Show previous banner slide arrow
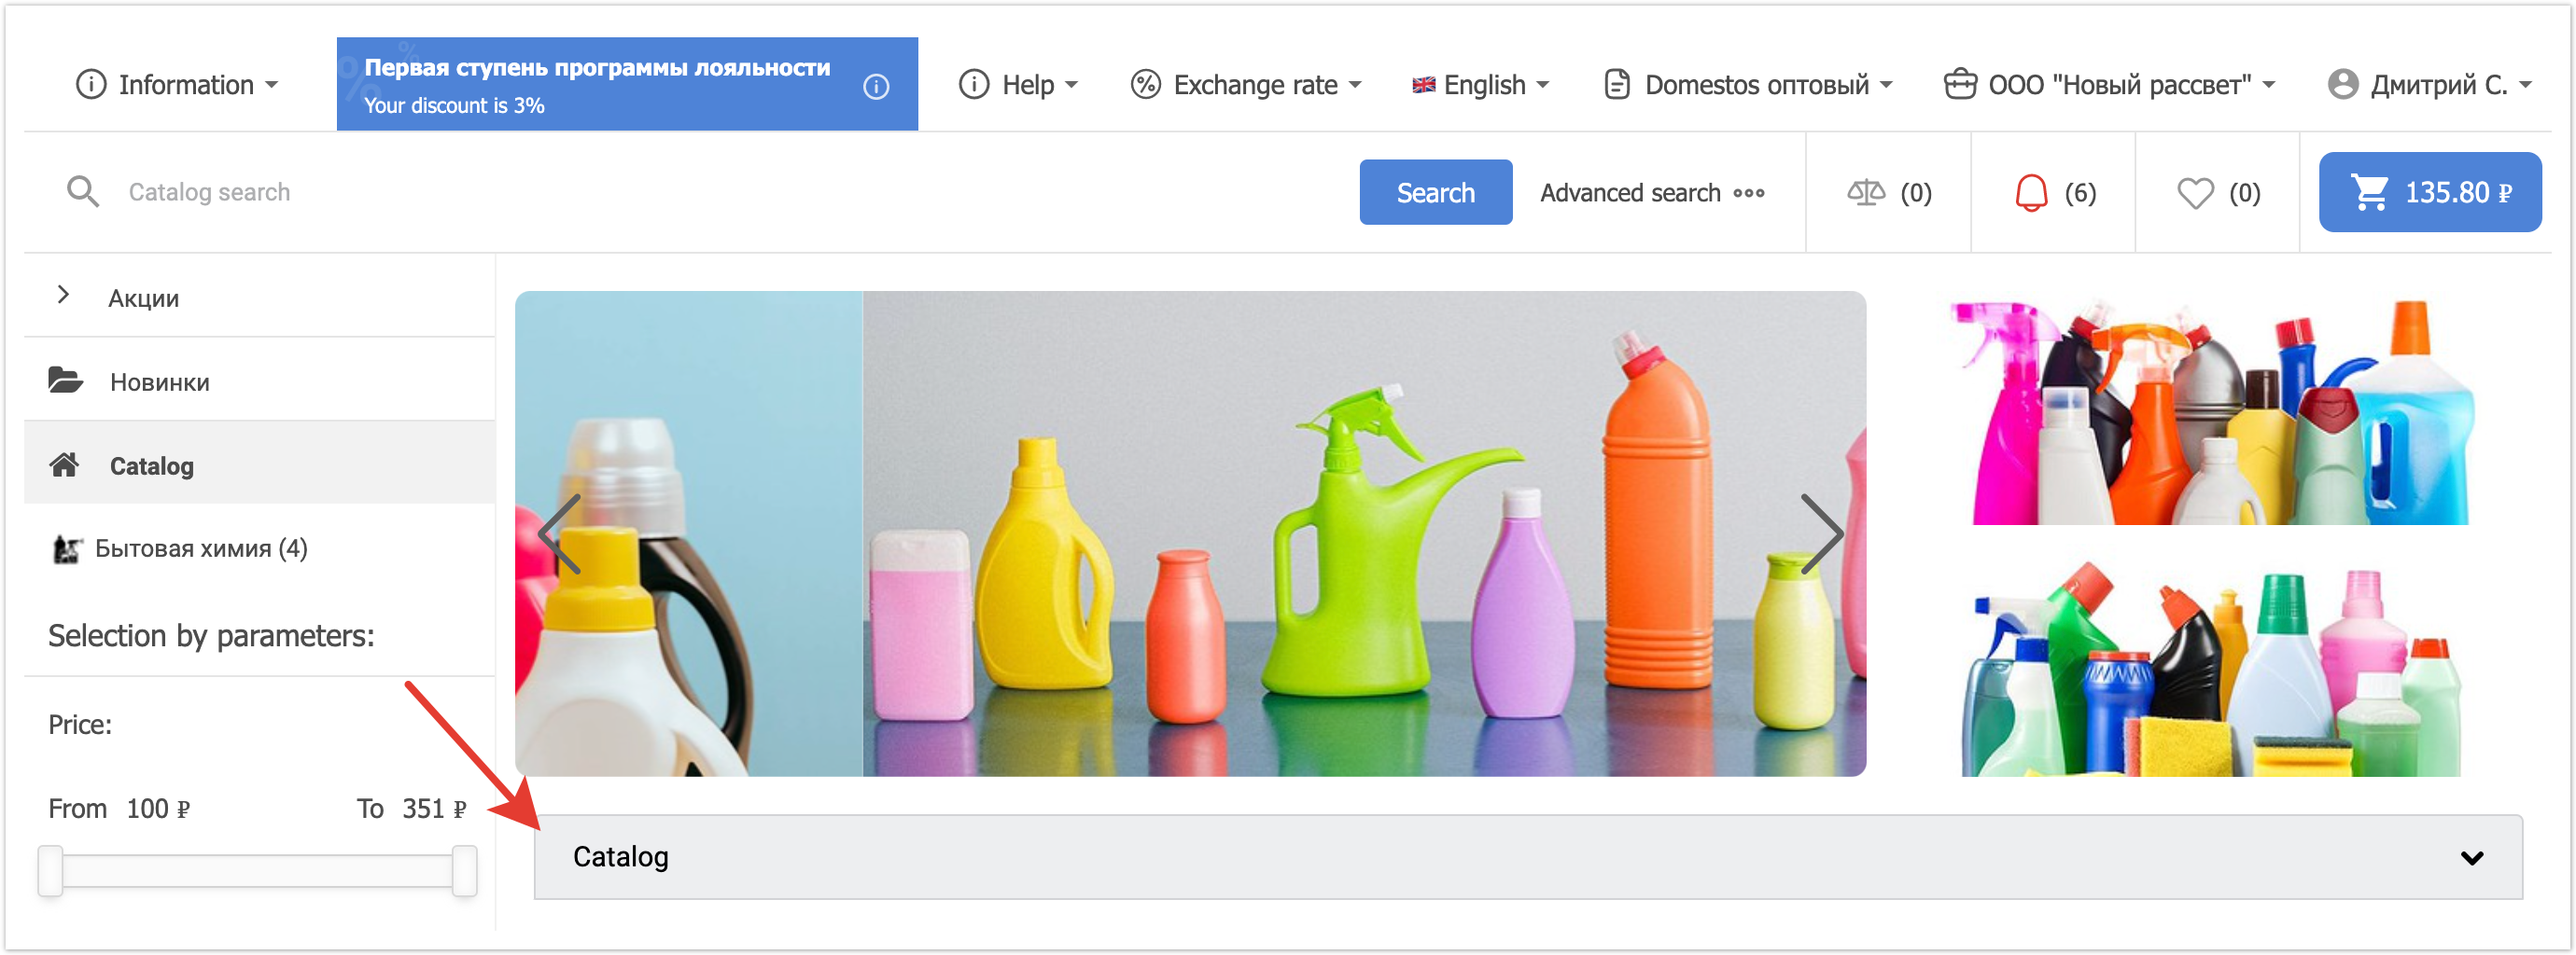 560,534
